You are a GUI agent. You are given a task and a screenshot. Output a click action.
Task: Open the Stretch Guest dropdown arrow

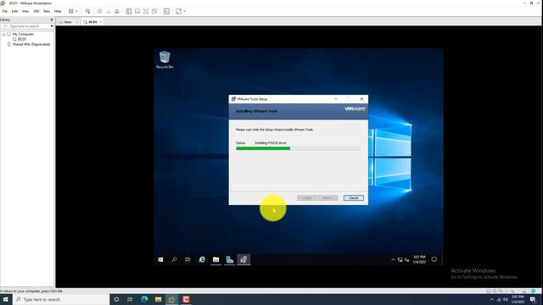pos(185,11)
